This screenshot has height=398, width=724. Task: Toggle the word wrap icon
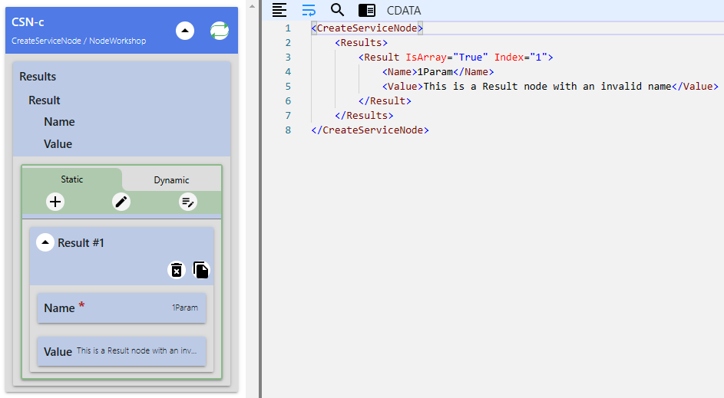[x=309, y=10]
